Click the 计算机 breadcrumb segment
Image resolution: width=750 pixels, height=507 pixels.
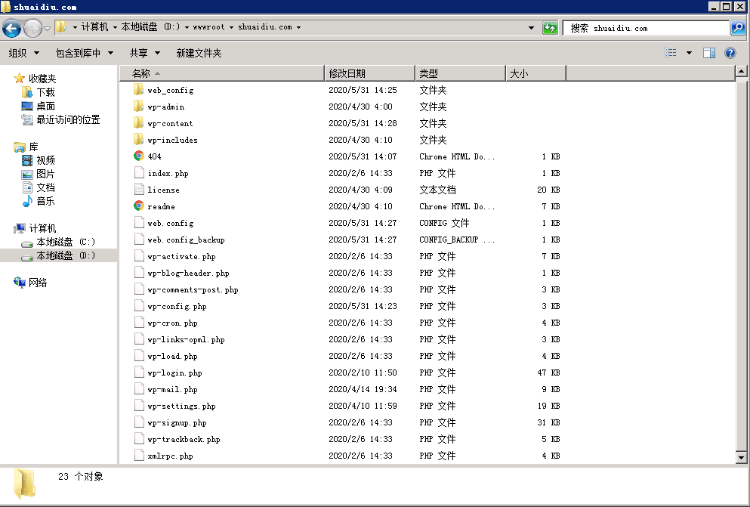(94, 27)
